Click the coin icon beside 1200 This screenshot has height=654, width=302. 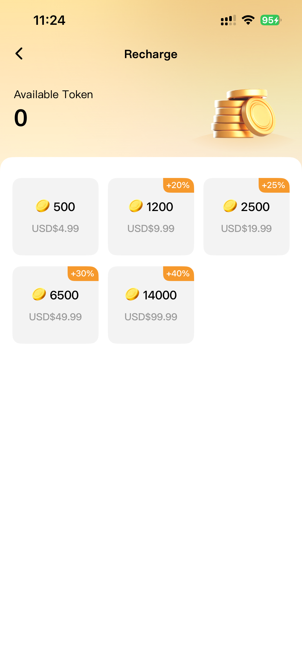(x=136, y=206)
